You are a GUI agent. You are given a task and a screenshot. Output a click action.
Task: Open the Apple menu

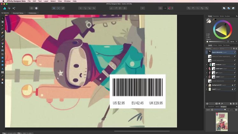pyautogui.click(x=3, y=1)
